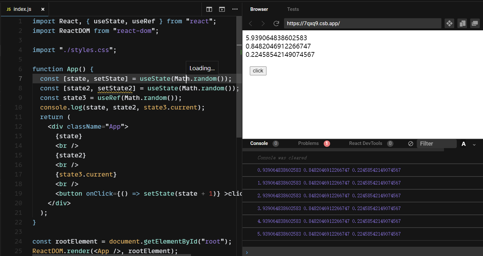Refresh the sandbox preview
Screen dimensions: 483x256
(276, 23)
